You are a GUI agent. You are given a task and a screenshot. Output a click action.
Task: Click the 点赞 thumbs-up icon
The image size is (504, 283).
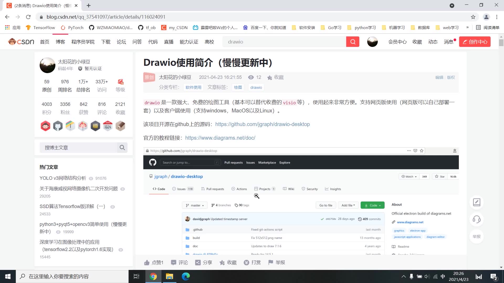click(147, 263)
